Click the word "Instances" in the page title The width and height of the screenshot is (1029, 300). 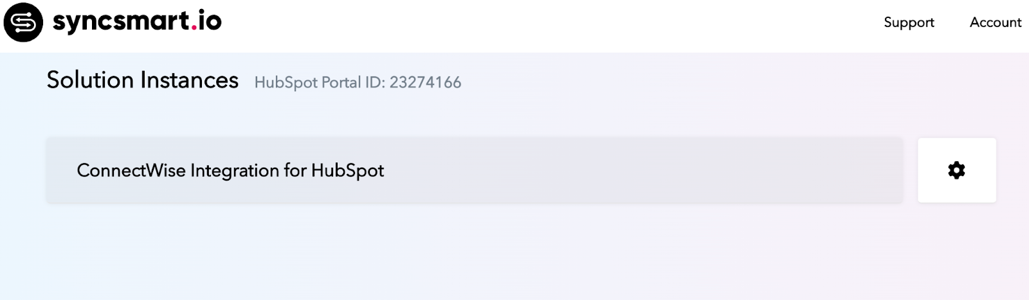pyautogui.click(x=189, y=80)
